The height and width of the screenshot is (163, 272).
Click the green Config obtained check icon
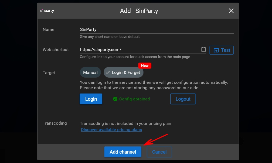(x=115, y=99)
